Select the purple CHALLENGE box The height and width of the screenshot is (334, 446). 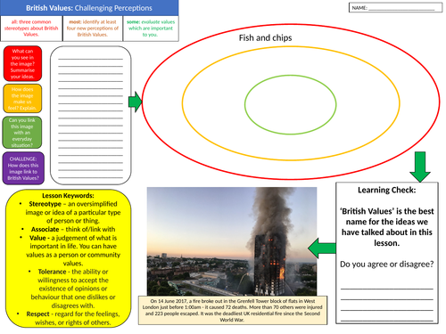point(23,168)
